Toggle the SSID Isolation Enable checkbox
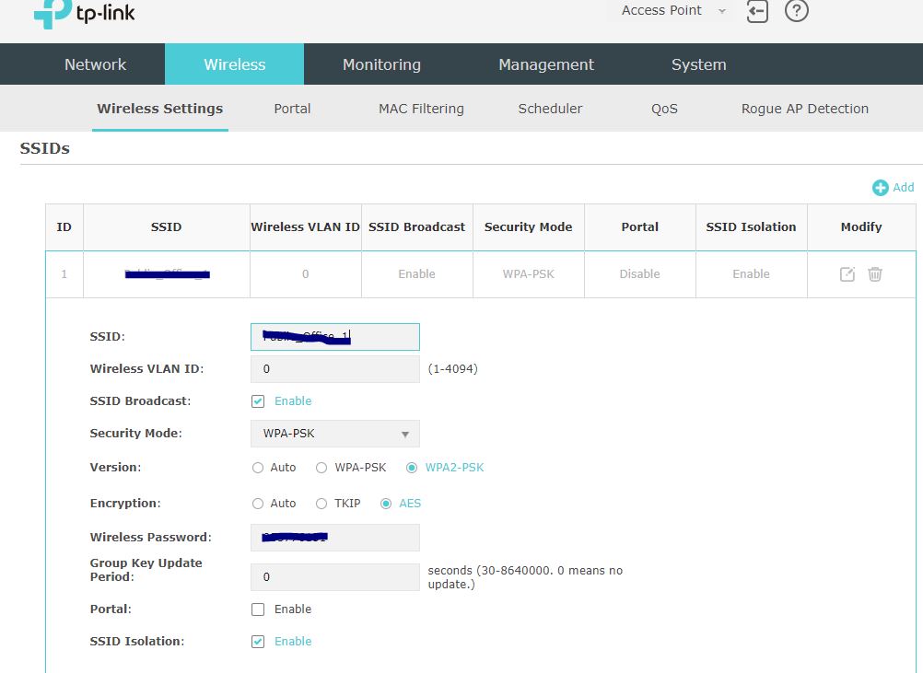The height and width of the screenshot is (673, 923). [x=258, y=642]
